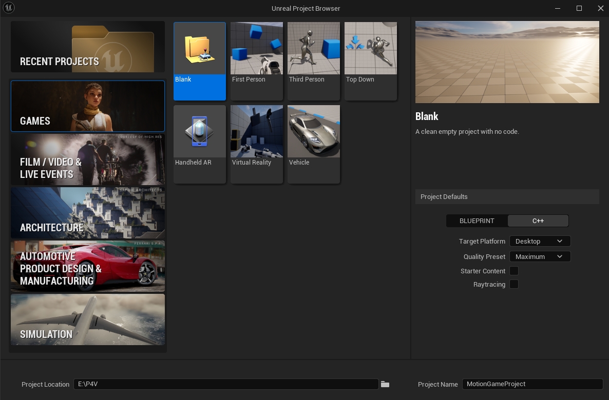Select the Virtual Reality template
The width and height of the screenshot is (609, 400).
(257, 144)
